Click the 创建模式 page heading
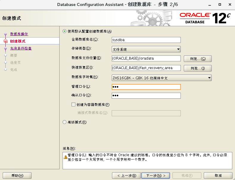Image resolution: width=235 pixels, height=180 pixels. point(12,18)
